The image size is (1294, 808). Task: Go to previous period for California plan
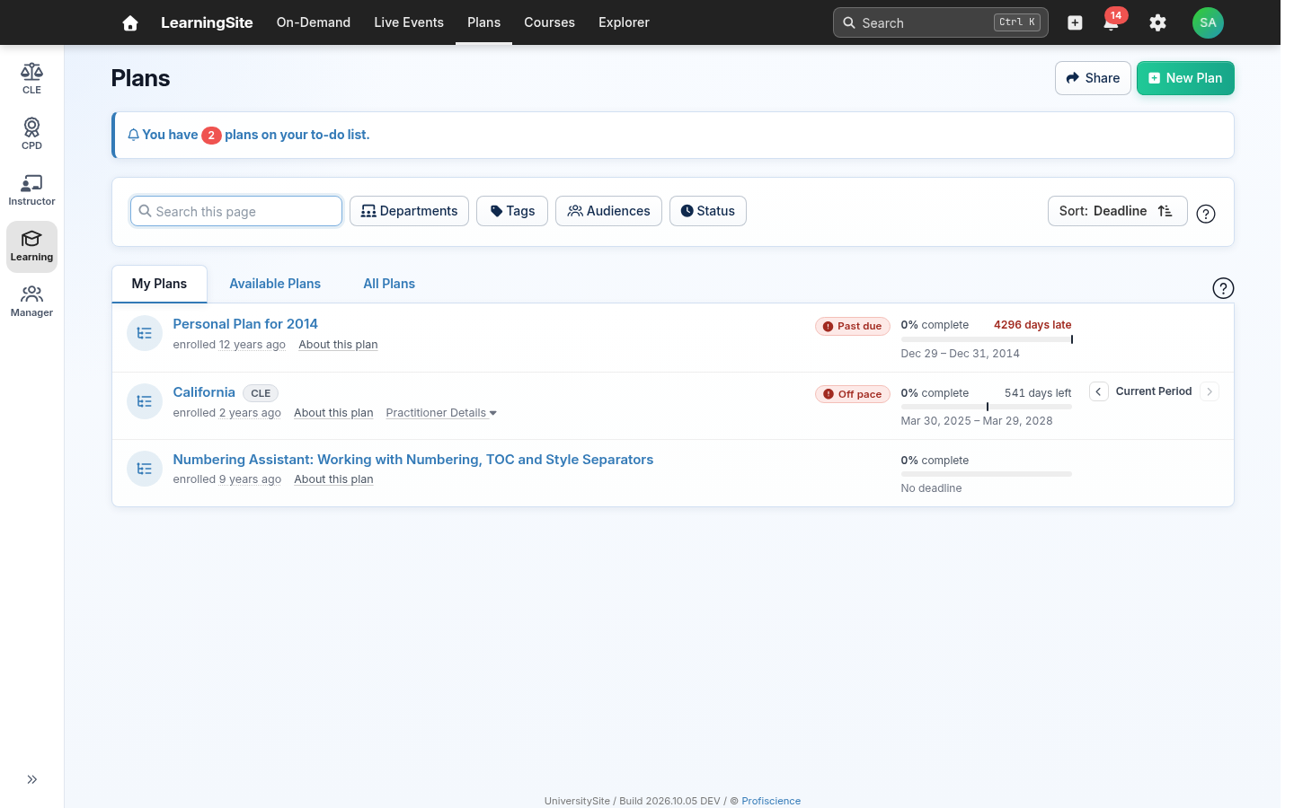pos(1098,391)
